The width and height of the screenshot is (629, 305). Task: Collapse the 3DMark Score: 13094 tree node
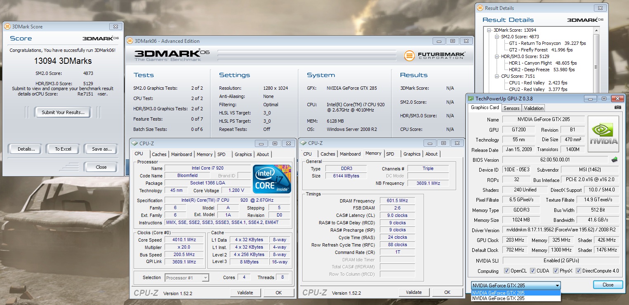coord(489,30)
